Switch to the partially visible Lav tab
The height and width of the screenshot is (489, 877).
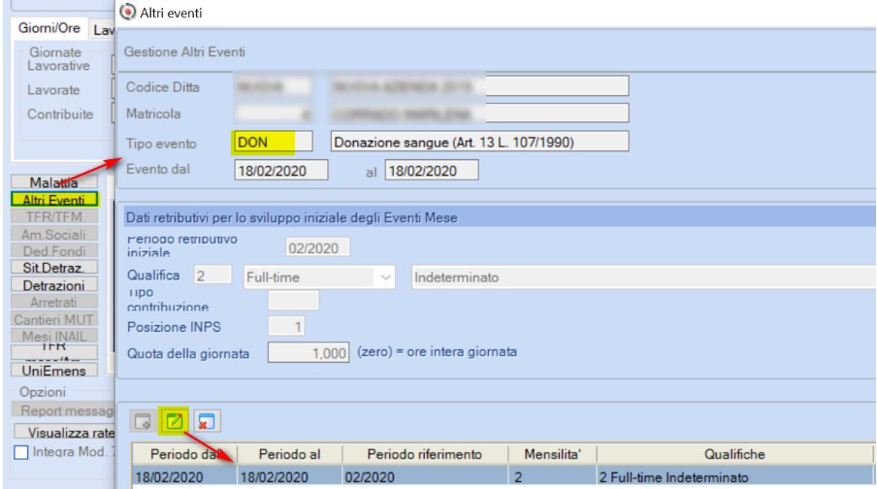pyautogui.click(x=104, y=30)
